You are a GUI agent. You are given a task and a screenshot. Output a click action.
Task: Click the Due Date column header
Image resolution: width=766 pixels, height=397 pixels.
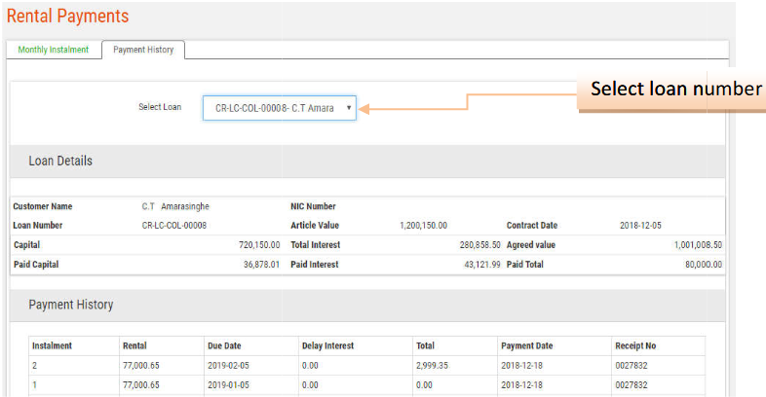click(x=225, y=345)
